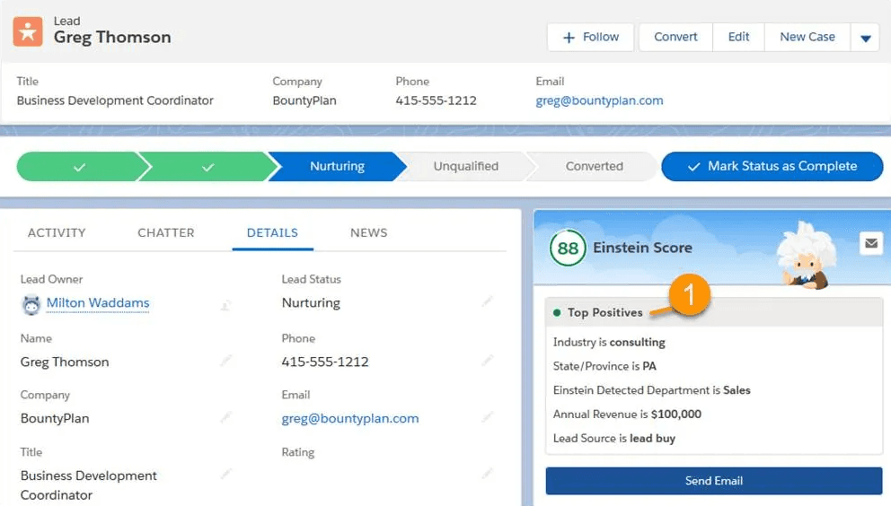Select the second completed path stage
The height and width of the screenshot is (506, 891).
click(207, 166)
